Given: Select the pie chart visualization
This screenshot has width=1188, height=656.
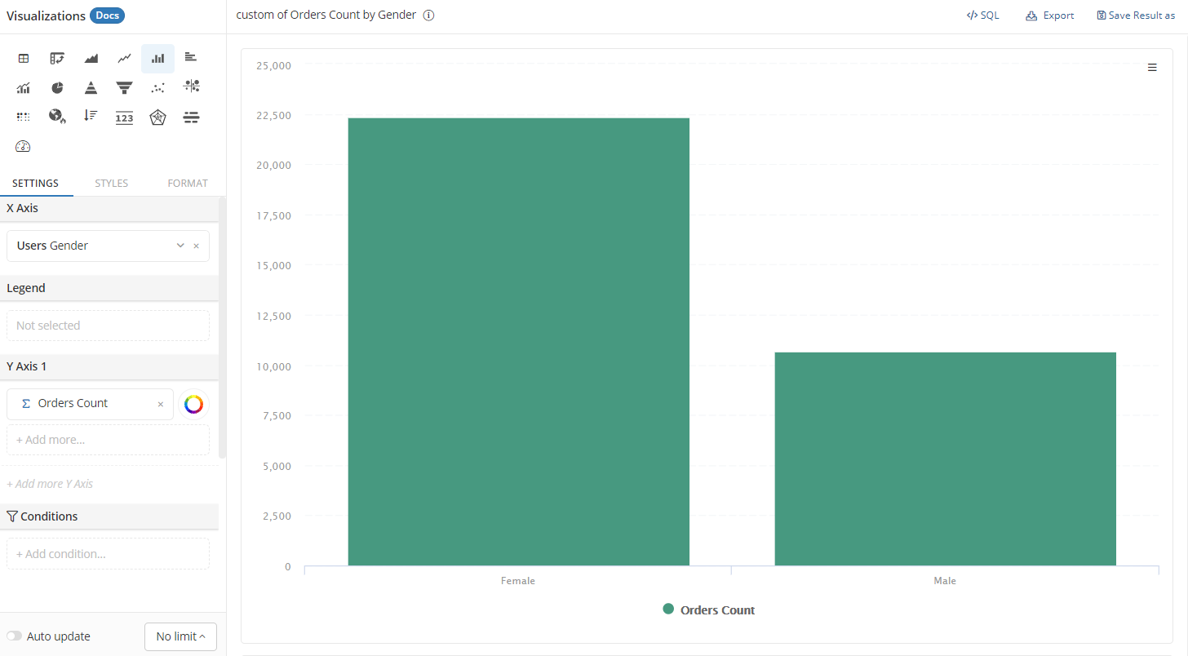Looking at the screenshot, I should point(57,88).
